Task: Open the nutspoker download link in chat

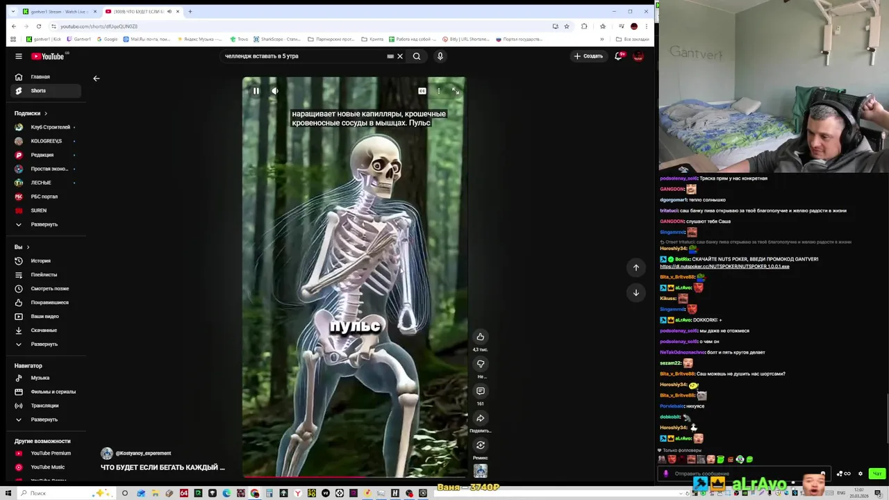Action: click(x=724, y=267)
